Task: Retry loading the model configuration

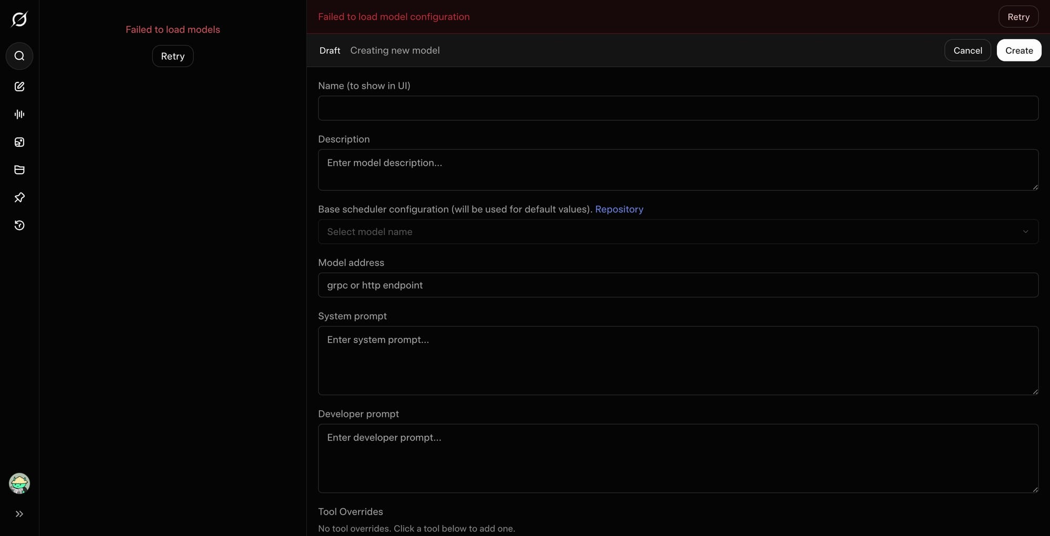Action: click(1018, 17)
